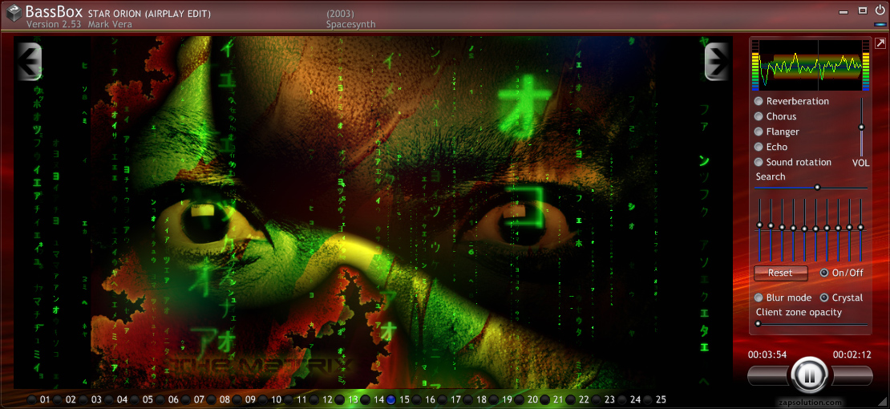Toggle the equalizer On/Off option

(x=825, y=273)
